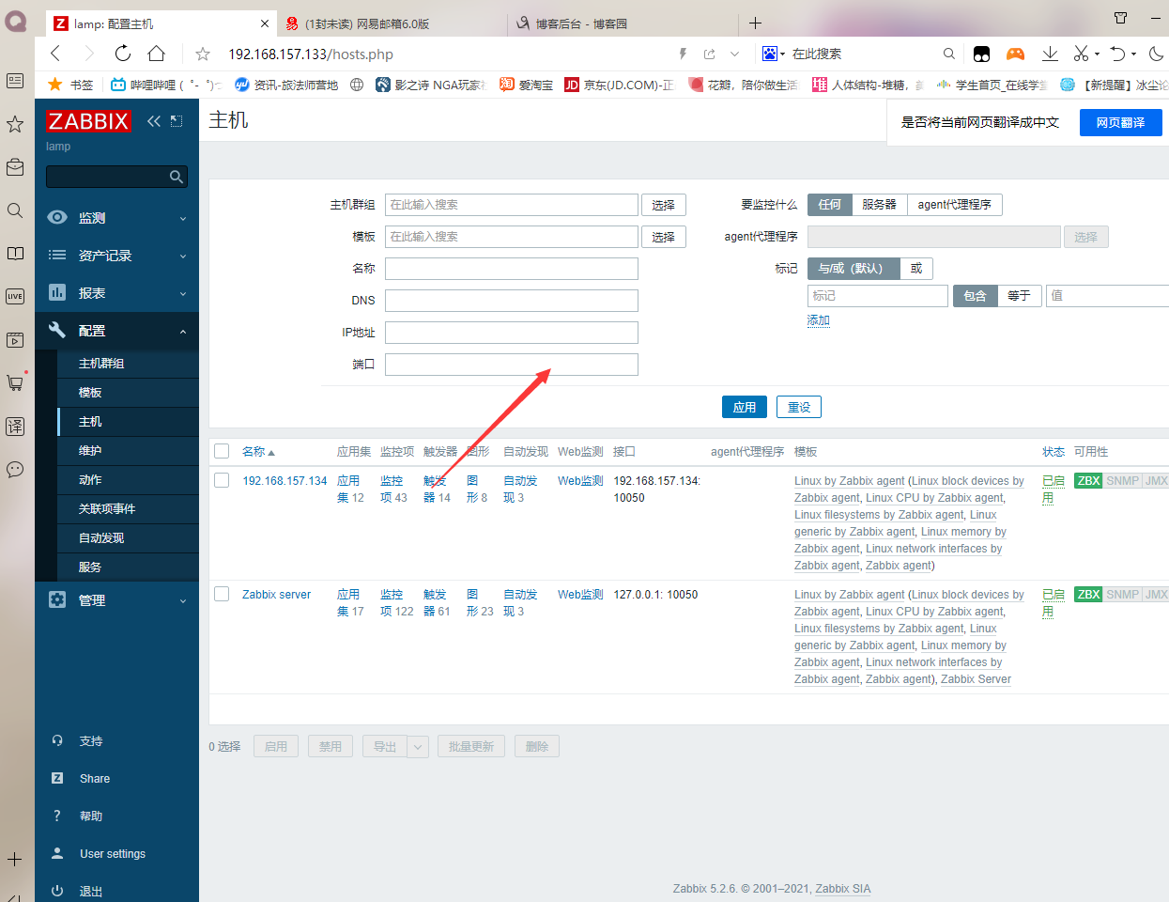Open a new browser tab with plus icon
The height and width of the screenshot is (902, 1169).
[x=755, y=23]
